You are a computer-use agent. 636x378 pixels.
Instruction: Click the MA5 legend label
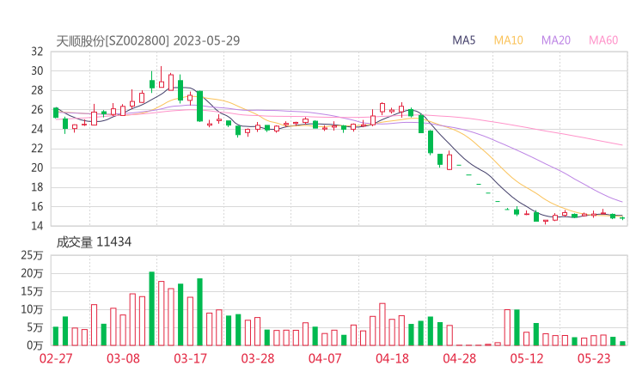463,40
